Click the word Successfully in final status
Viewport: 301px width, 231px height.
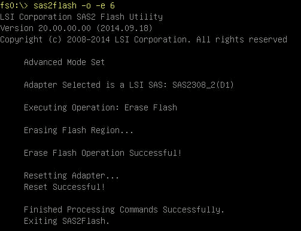[193, 210]
